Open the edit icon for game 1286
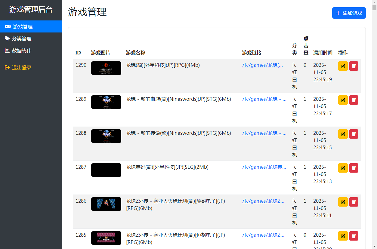This screenshot has width=377, height=249. pos(343,202)
